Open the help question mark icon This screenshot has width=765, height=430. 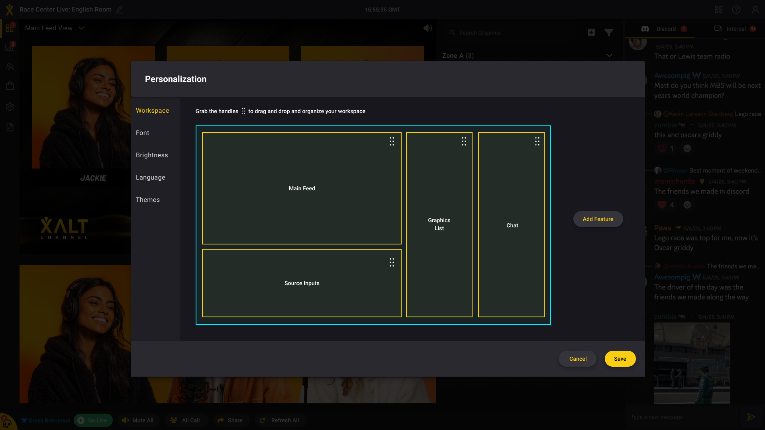tap(736, 10)
